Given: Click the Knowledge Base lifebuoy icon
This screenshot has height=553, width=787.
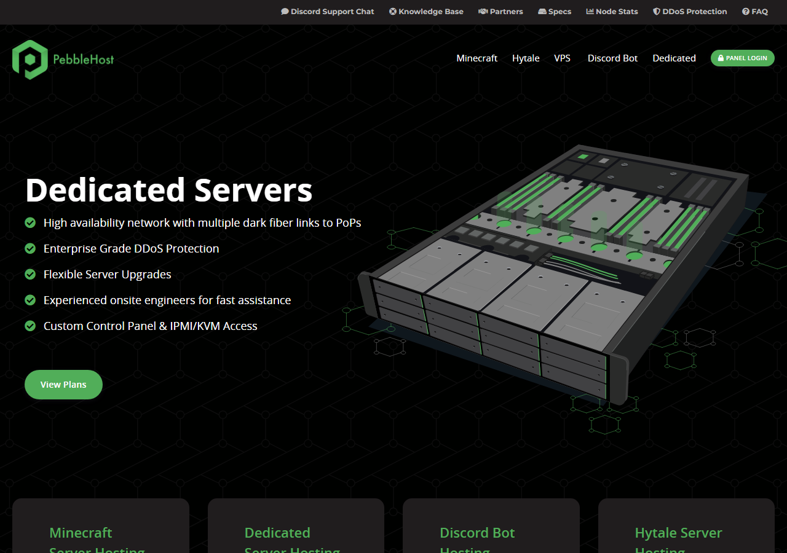Looking at the screenshot, I should (x=393, y=12).
